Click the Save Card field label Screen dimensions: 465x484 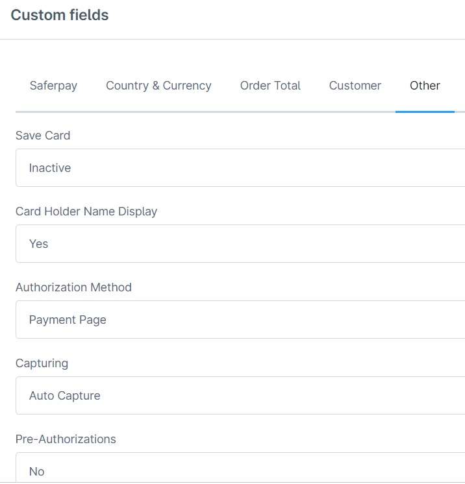(43, 136)
